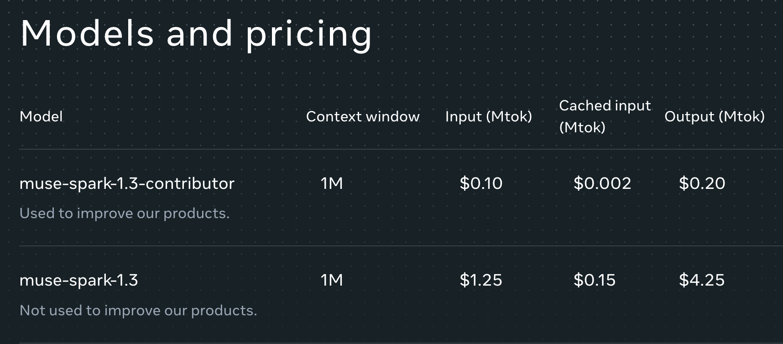Click the $0.20 output price
This screenshot has width=783, height=344.
pos(702,183)
